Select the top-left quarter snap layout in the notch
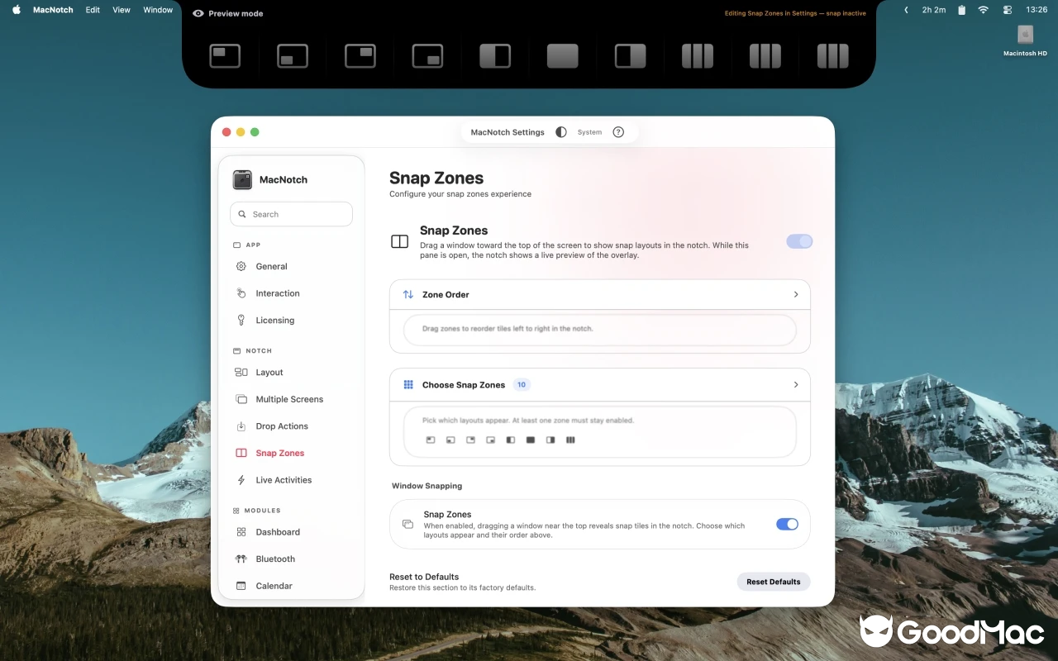Image resolution: width=1058 pixels, height=661 pixels. pyautogui.click(x=225, y=55)
